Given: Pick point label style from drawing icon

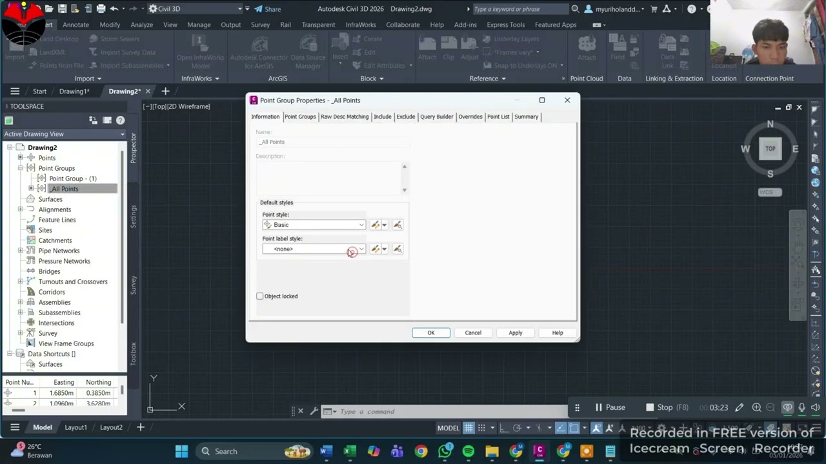Looking at the screenshot, I should (398, 249).
